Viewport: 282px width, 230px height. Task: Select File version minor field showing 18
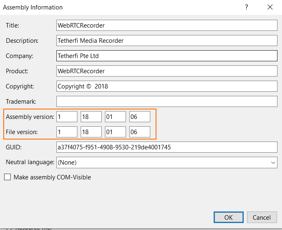coord(91,132)
